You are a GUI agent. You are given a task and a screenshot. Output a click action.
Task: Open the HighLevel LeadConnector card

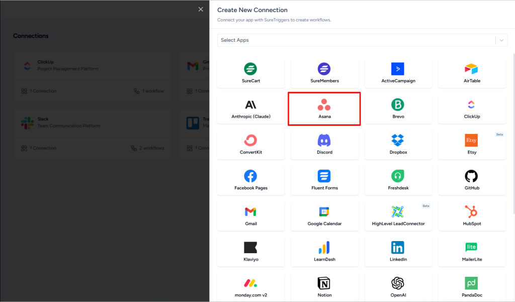click(x=398, y=216)
